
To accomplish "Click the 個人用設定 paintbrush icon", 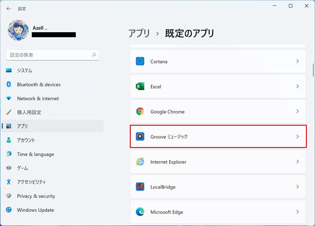I will 9,112.
